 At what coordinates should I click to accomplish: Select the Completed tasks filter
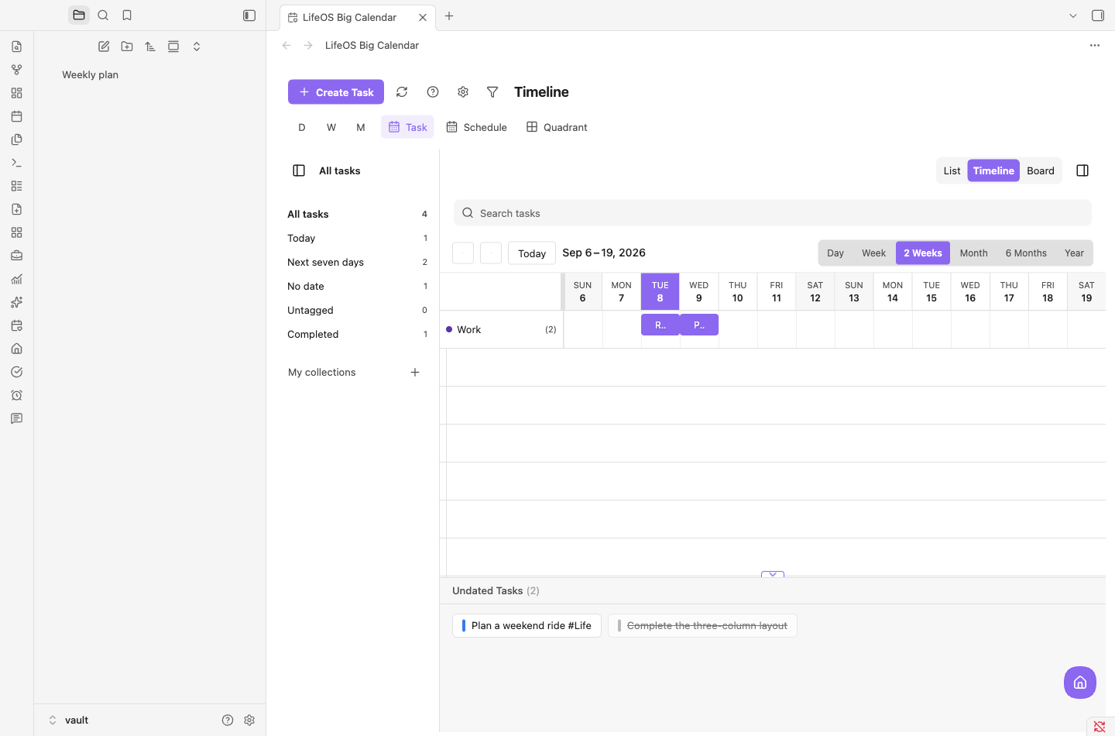(x=357, y=335)
